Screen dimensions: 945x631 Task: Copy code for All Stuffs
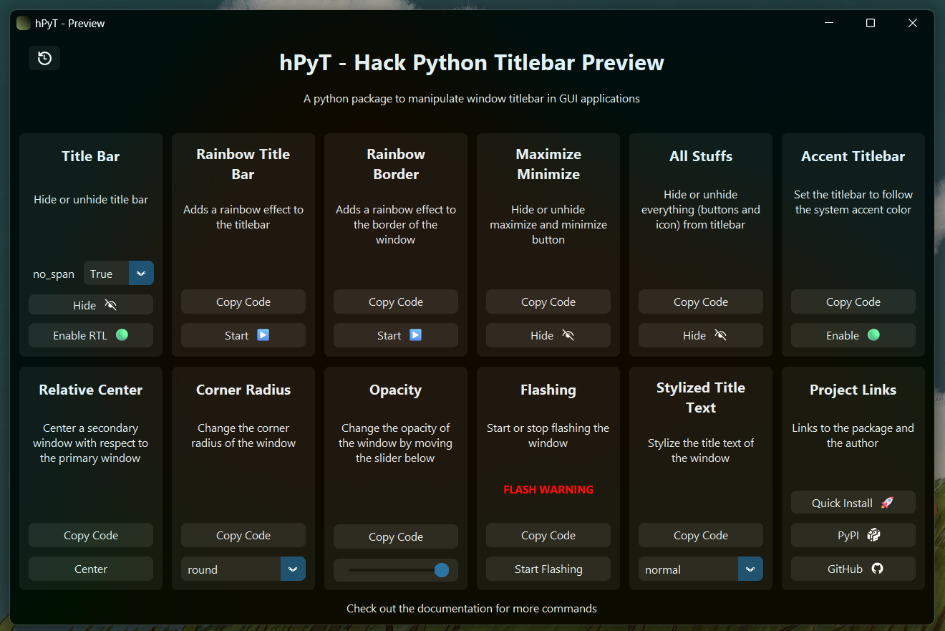(x=701, y=302)
